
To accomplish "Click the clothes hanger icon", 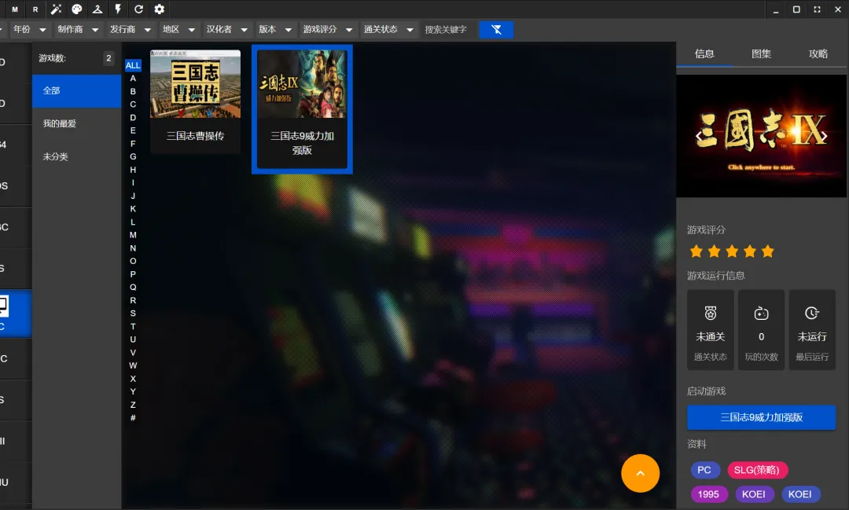I will [97, 9].
